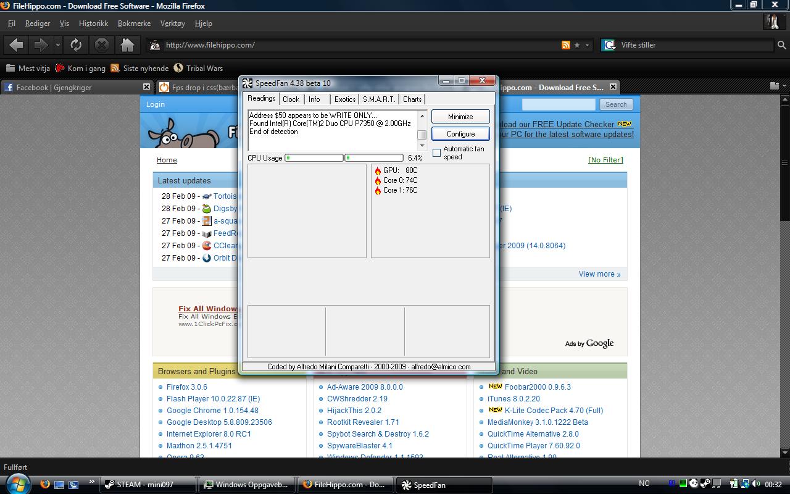Switch to Fps drop i css tab
Image resolution: width=790 pixels, height=494 pixels.
tap(196, 87)
